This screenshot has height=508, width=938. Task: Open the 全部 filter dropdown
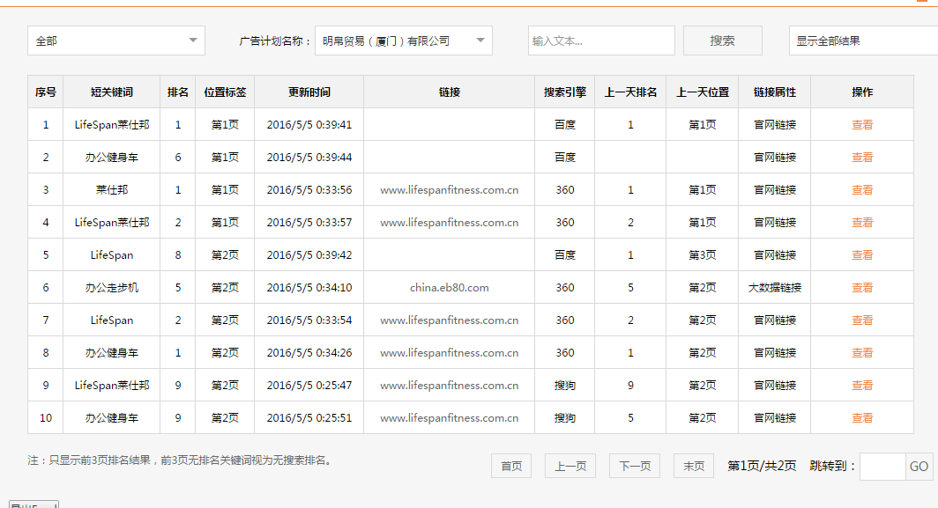115,40
